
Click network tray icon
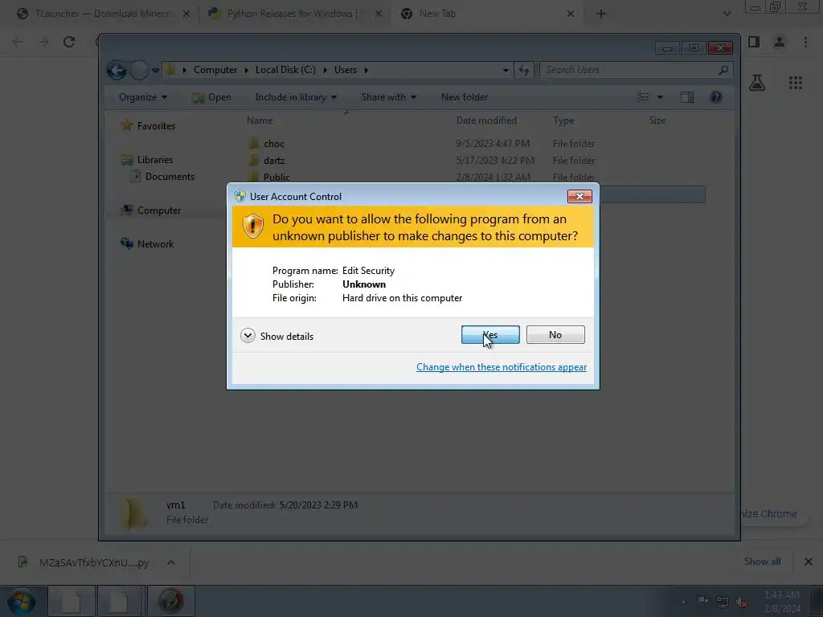coord(723,603)
